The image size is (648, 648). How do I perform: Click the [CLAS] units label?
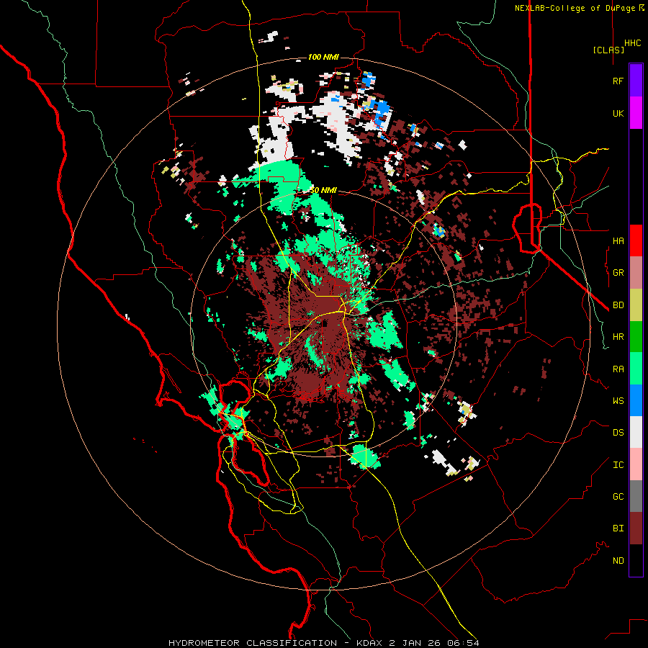coord(608,50)
